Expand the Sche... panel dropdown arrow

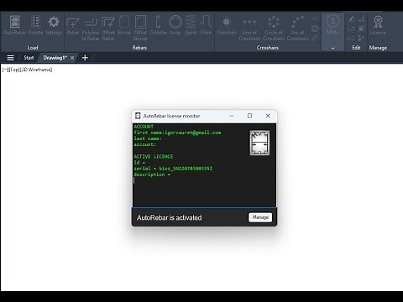pyautogui.click(x=332, y=48)
